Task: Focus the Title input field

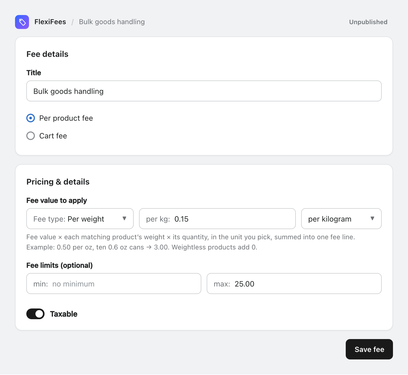Action: (x=204, y=91)
